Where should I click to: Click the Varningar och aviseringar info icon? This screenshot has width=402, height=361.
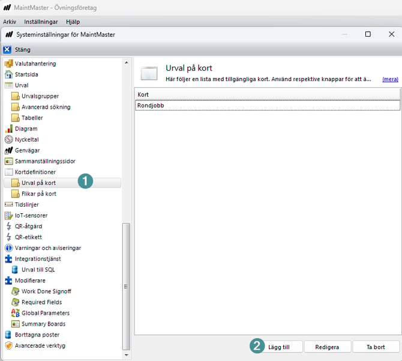[x=9, y=248]
